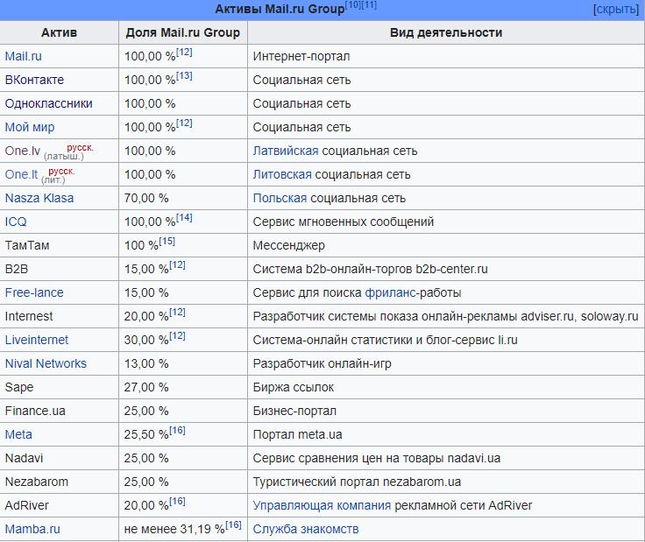Open the Mail.ru link in the table
The height and width of the screenshot is (542, 645).
tap(24, 56)
